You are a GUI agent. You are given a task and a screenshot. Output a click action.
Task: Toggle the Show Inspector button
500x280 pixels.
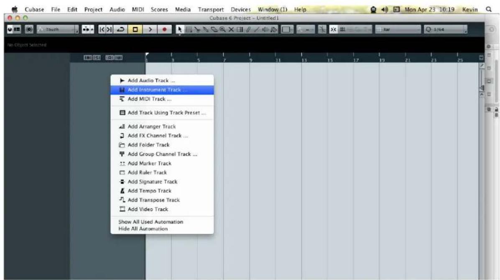17,29
